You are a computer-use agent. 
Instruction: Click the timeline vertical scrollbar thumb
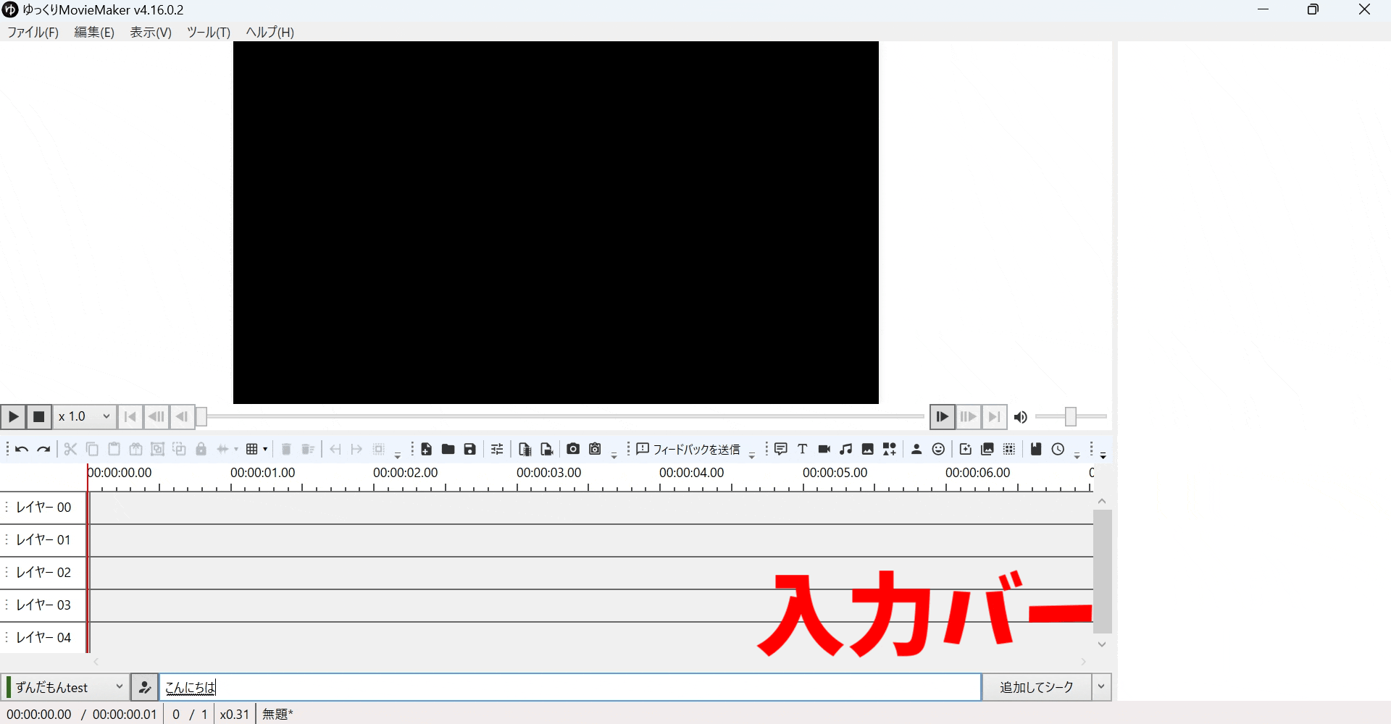point(1102,571)
